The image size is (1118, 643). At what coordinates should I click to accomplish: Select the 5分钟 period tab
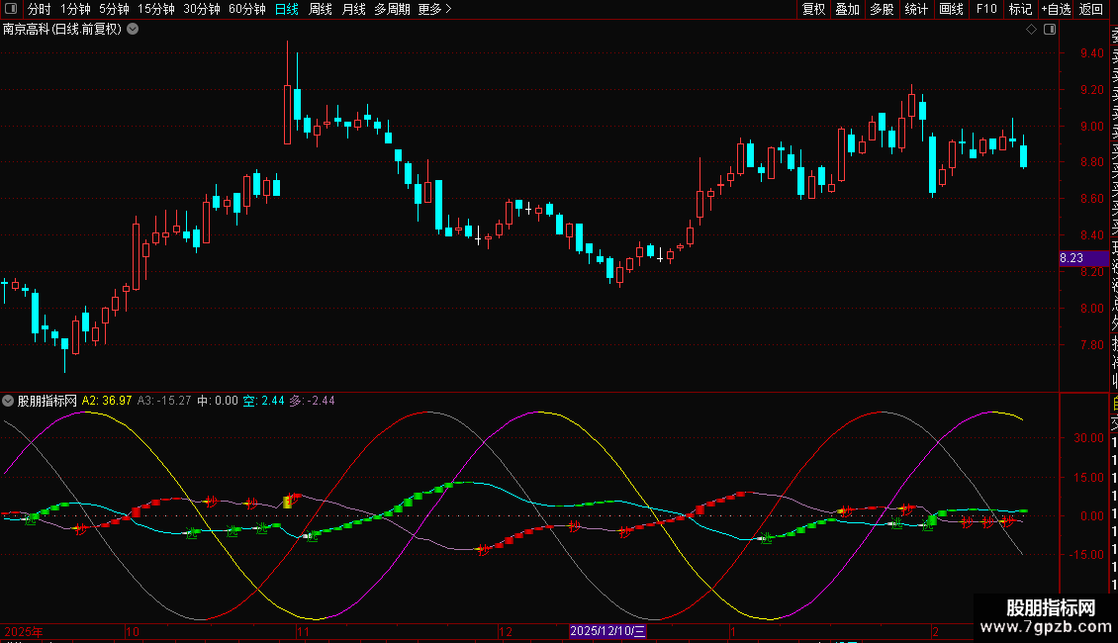click(114, 9)
